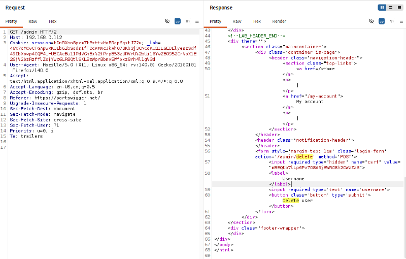Select combined single-pane layout icon
Image resolution: width=406 pixels, height=259 pixels.
[x=399, y=7]
